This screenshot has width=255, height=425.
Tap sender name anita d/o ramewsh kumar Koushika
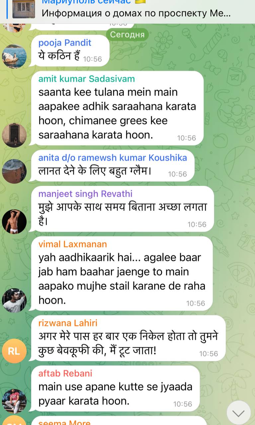click(113, 158)
